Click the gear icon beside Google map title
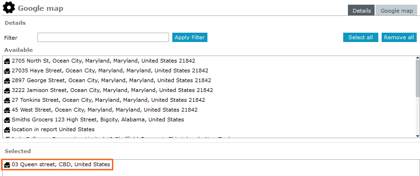This screenshot has width=420, height=176. tap(9, 7)
